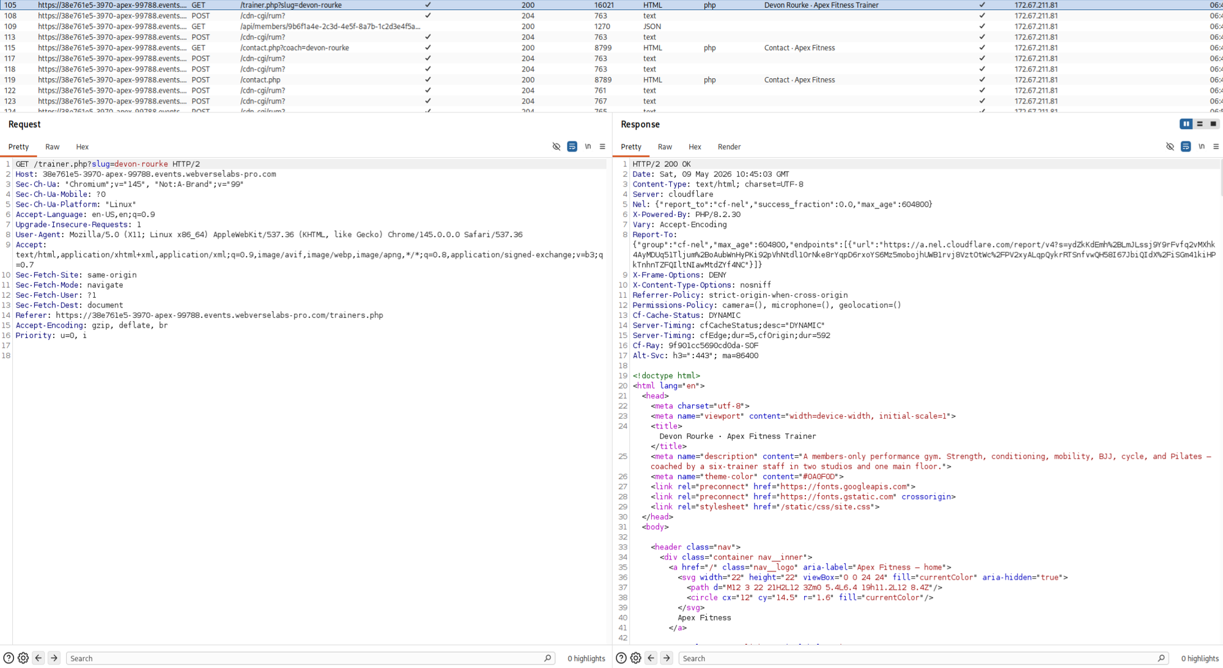1223x668 pixels.
Task: Toggle show newline \n icon in Response pane
Action: [x=1202, y=147]
